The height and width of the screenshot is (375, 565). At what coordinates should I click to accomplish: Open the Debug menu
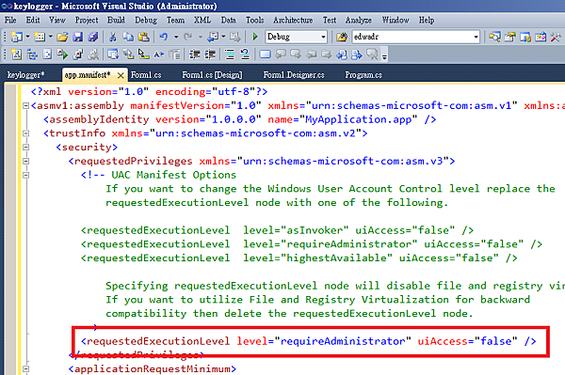pos(146,20)
